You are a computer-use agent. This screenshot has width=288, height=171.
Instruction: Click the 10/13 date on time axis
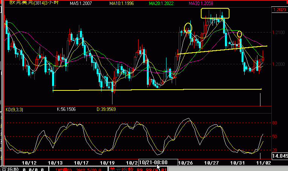55,163
